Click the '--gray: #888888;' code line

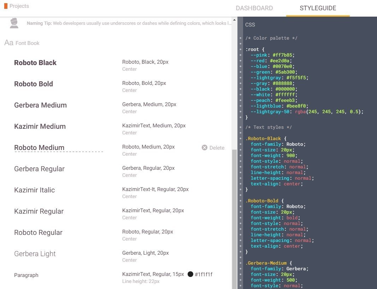[272, 83]
